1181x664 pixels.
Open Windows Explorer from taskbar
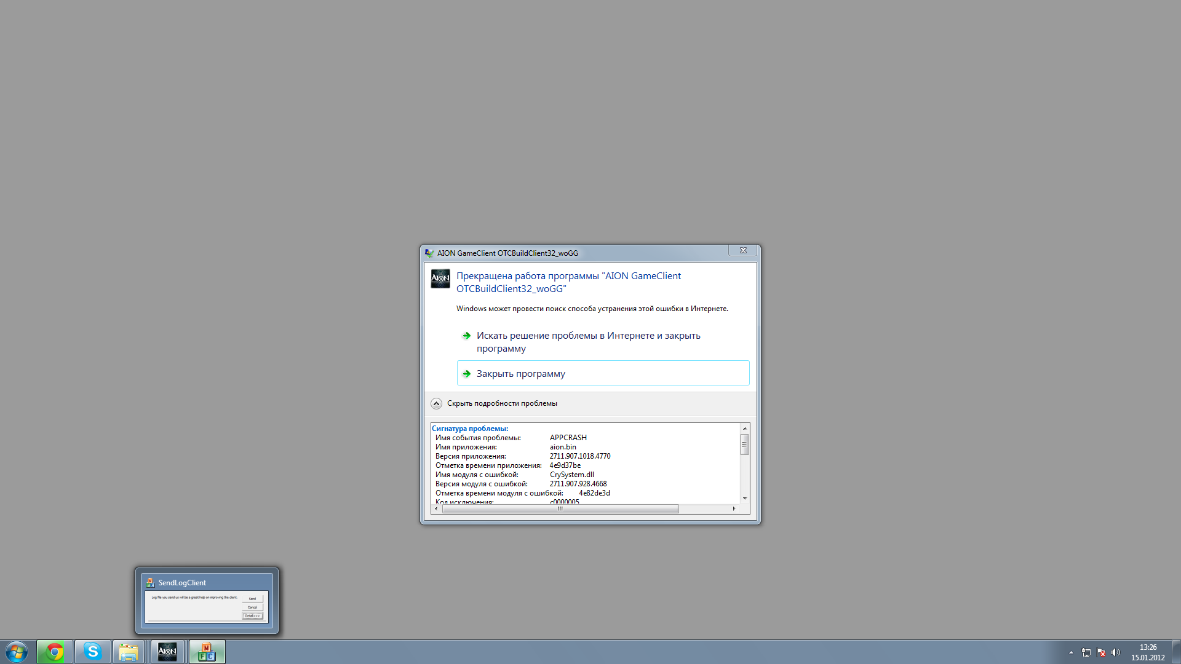pyautogui.click(x=129, y=652)
